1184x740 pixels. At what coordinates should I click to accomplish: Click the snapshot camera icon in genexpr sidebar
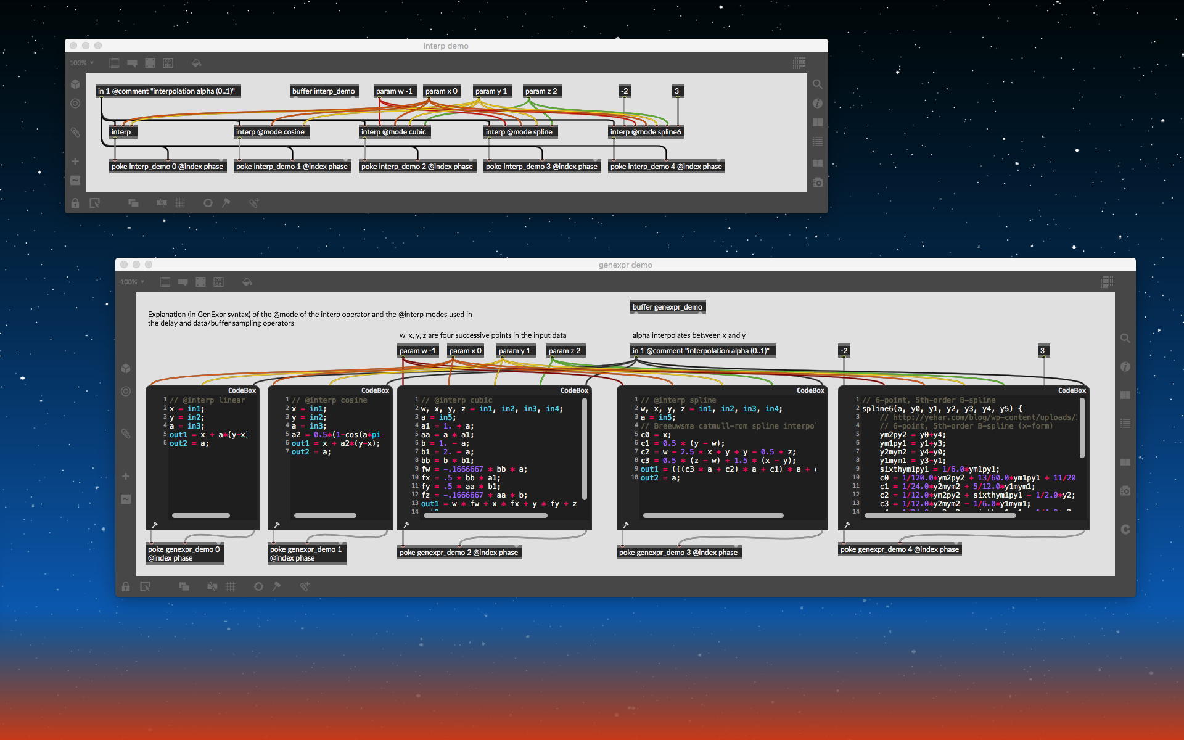pyautogui.click(x=1125, y=491)
